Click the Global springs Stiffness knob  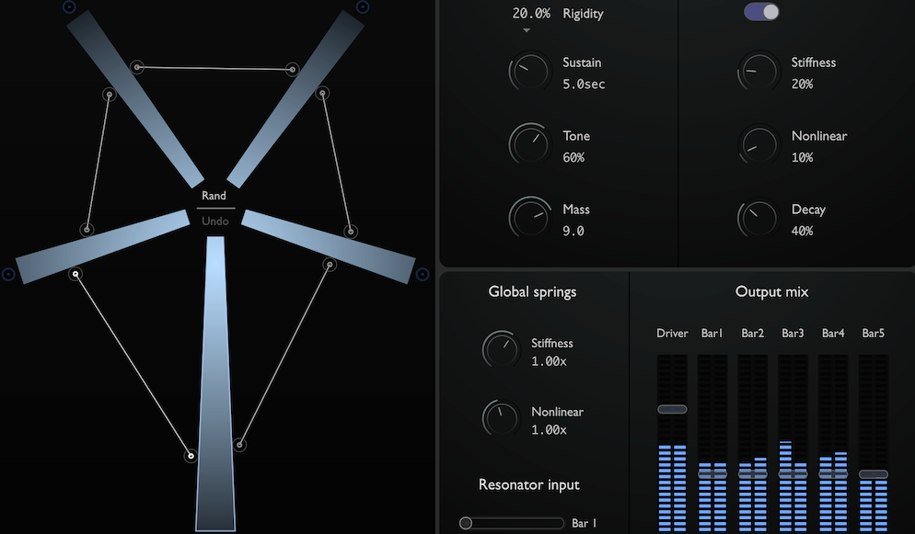[x=500, y=349]
